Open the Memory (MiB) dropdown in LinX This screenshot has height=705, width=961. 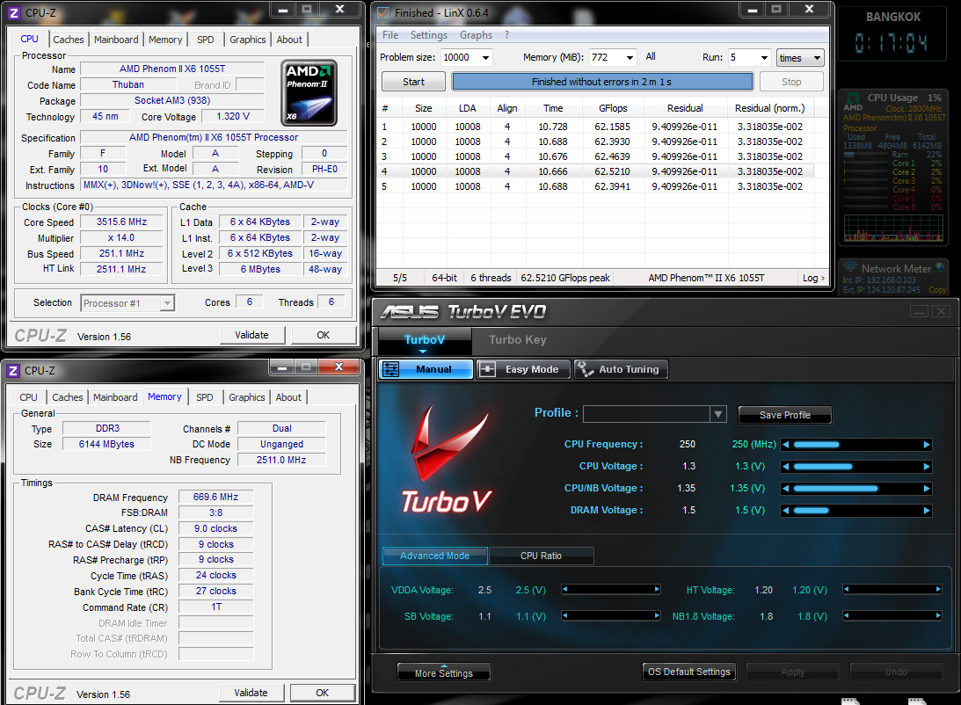click(x=629, y=58)
